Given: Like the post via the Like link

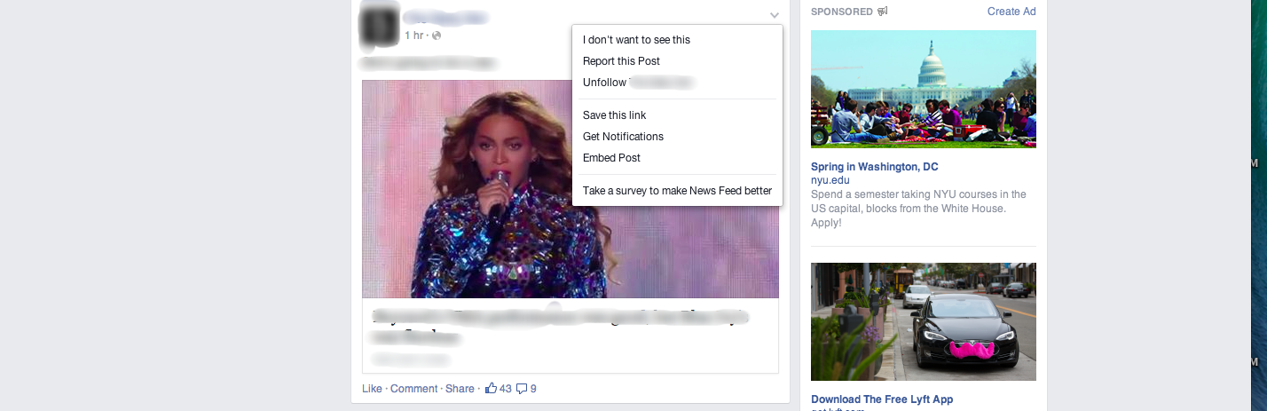Looking at the screenshot, I should (372, 389).
